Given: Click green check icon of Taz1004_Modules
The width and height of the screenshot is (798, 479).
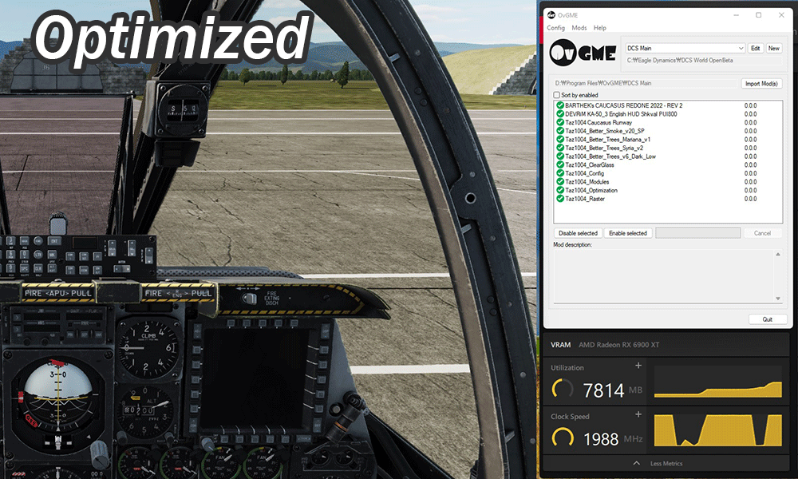Looking at the screenshot, I should [x=560, y=182].
